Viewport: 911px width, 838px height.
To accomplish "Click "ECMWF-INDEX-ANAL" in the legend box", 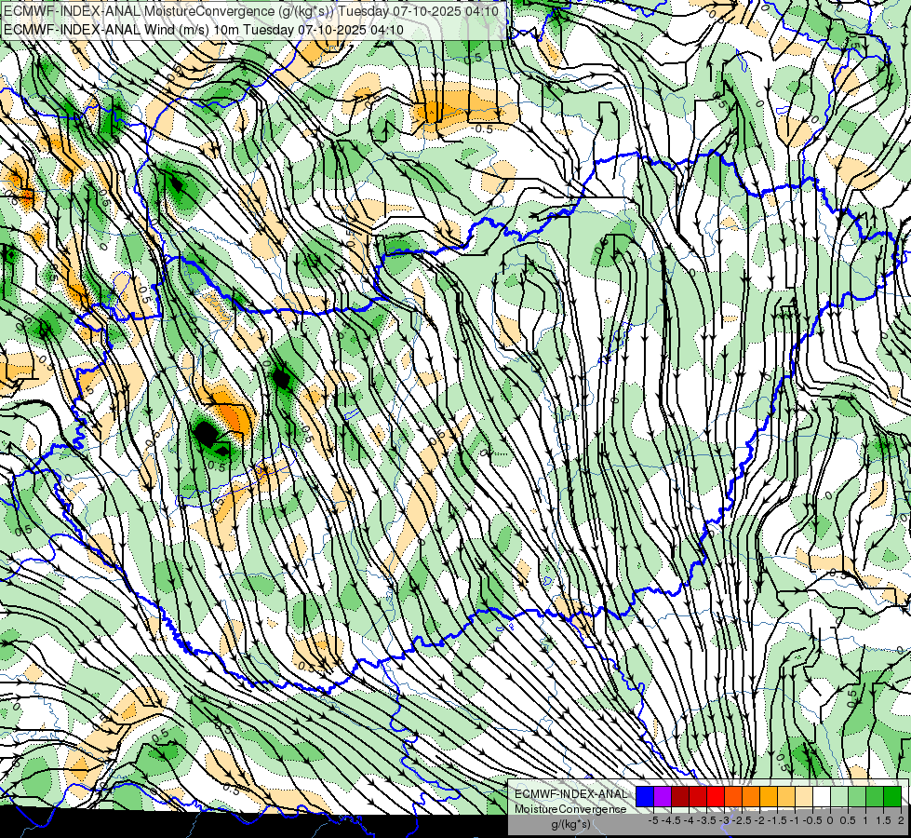I will (570, 794).
